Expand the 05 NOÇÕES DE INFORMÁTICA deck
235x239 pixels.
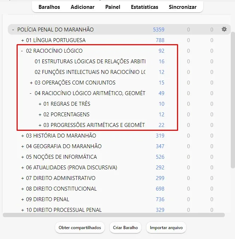tap(23, 157)
